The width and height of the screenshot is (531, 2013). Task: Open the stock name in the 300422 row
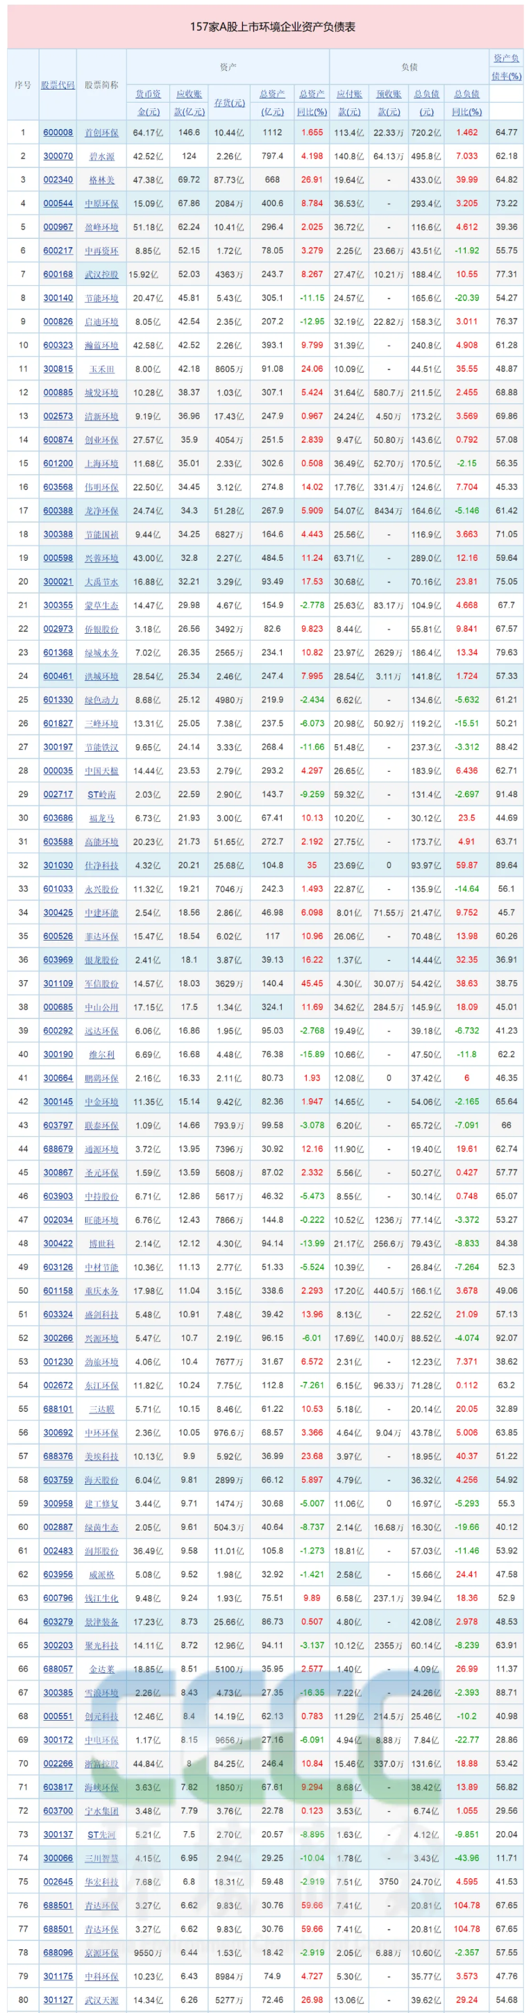101,1243
